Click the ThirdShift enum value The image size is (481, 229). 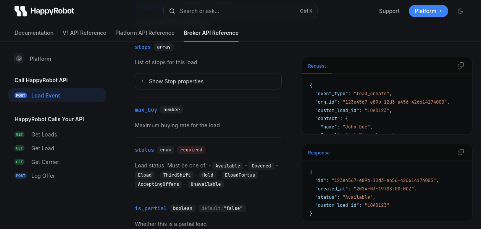tap(177, 175)
